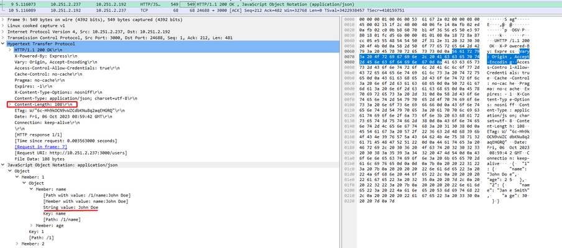
Task: Expand the Frame 9 details row
Action: point(3,20)
